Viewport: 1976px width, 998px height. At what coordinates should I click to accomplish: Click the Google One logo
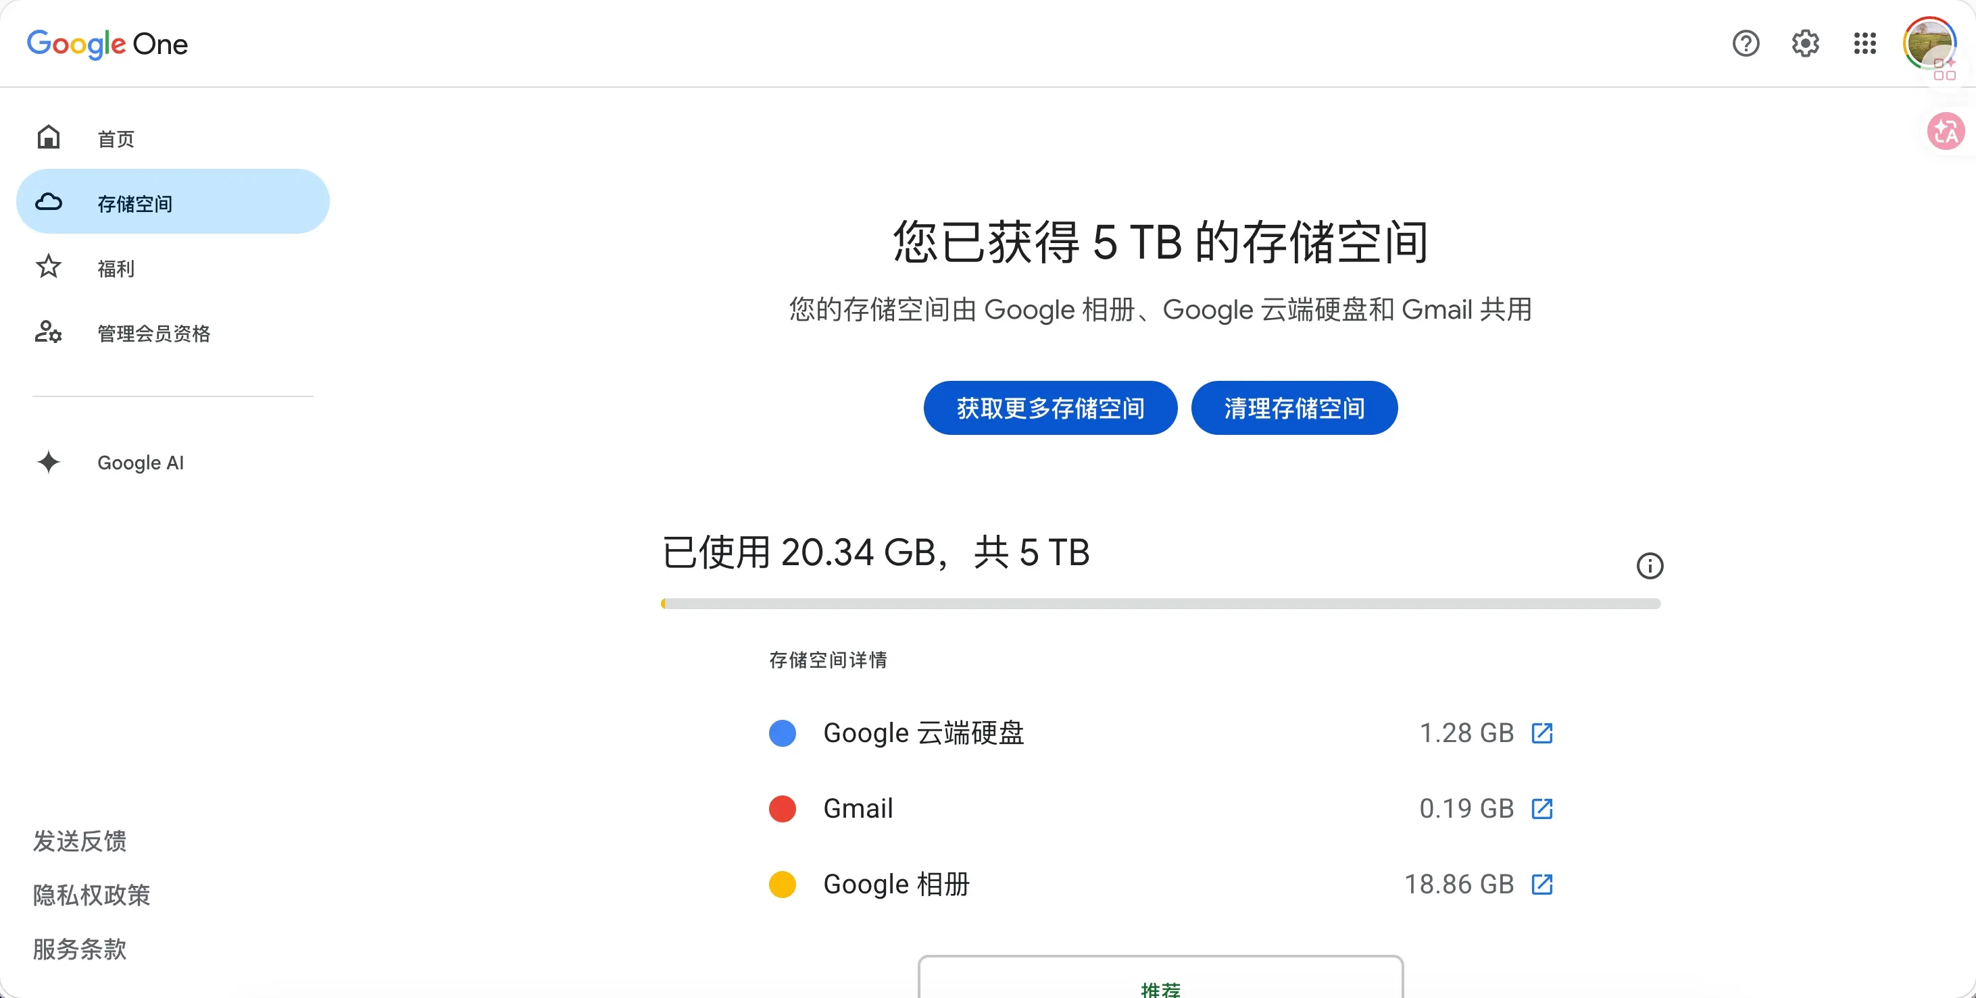[107, 44]
